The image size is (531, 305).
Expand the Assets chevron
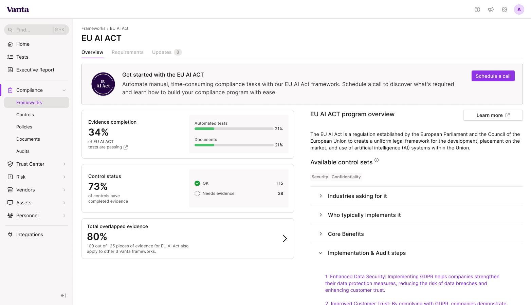pos(64,203)
